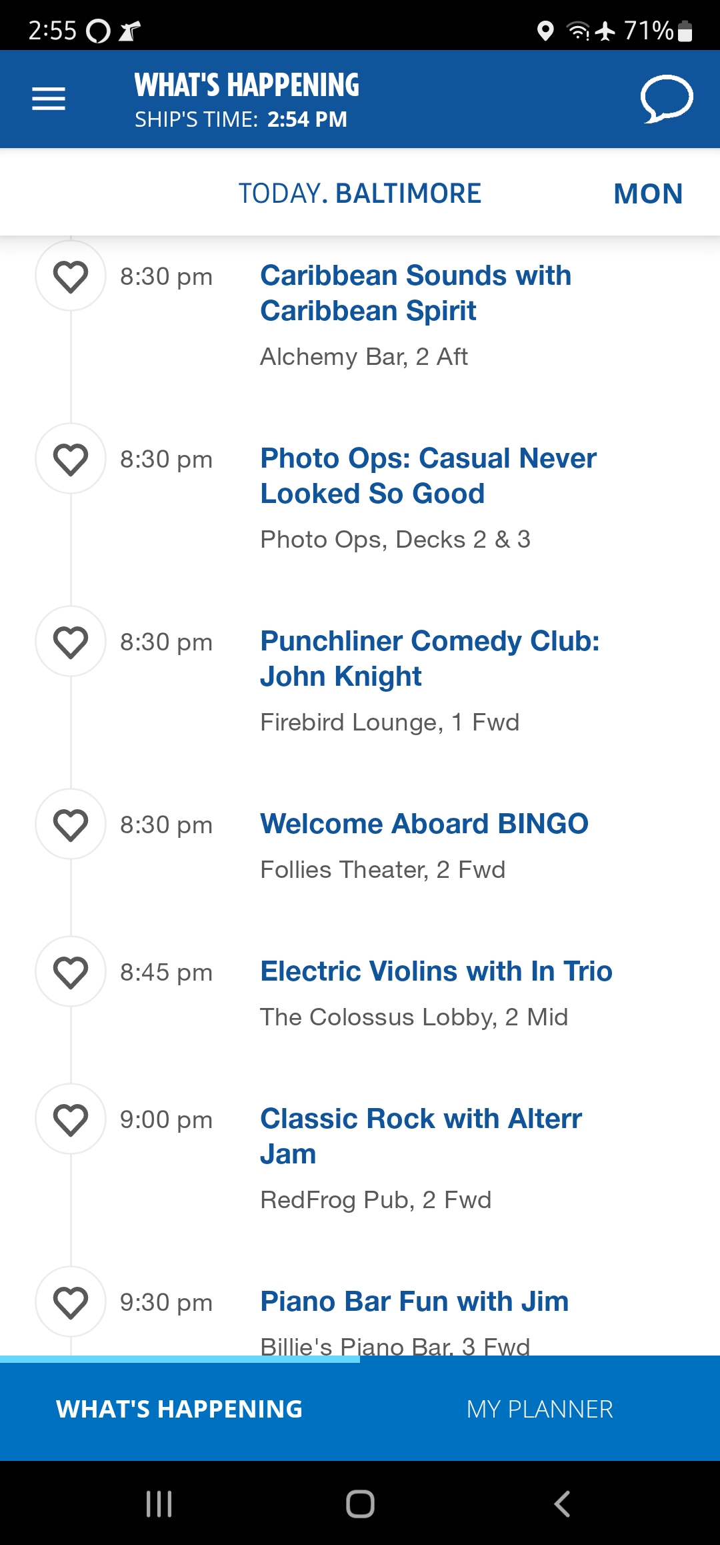720x1545 pixels.
Task: Tap heart icon for Piano Bar Fun with Jim
Action: coord(71,1302)
